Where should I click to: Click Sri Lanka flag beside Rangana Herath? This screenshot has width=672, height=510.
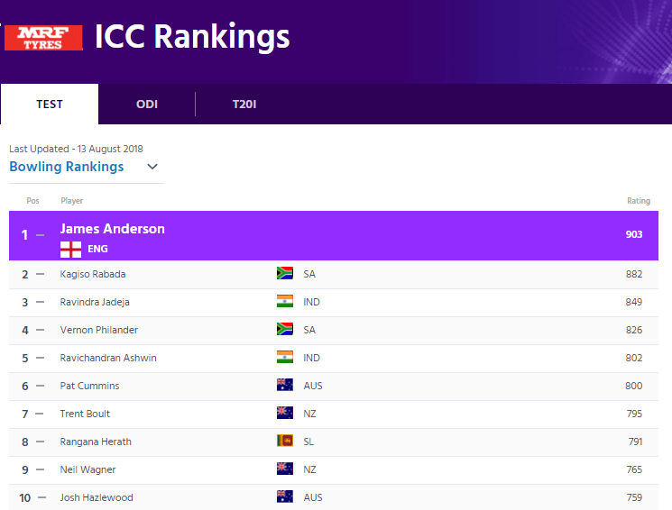pos(285,442)
